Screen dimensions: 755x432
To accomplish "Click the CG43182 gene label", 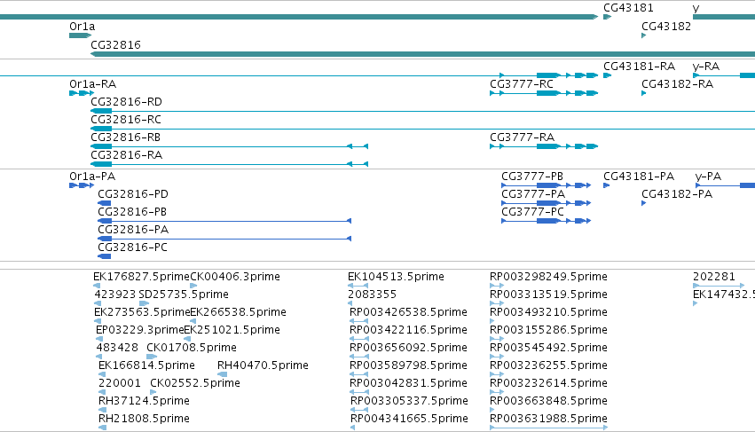I will point(666,27).
